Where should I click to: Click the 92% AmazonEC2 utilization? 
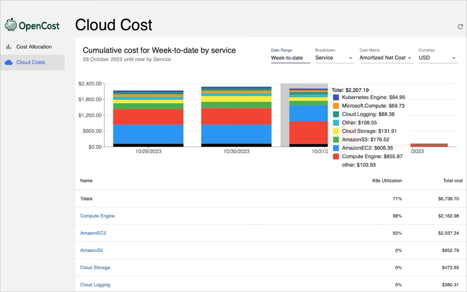pyautogui.click(x=397, y=233)
